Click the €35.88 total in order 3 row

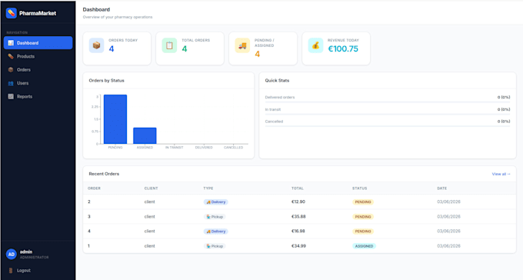point(298,217)
